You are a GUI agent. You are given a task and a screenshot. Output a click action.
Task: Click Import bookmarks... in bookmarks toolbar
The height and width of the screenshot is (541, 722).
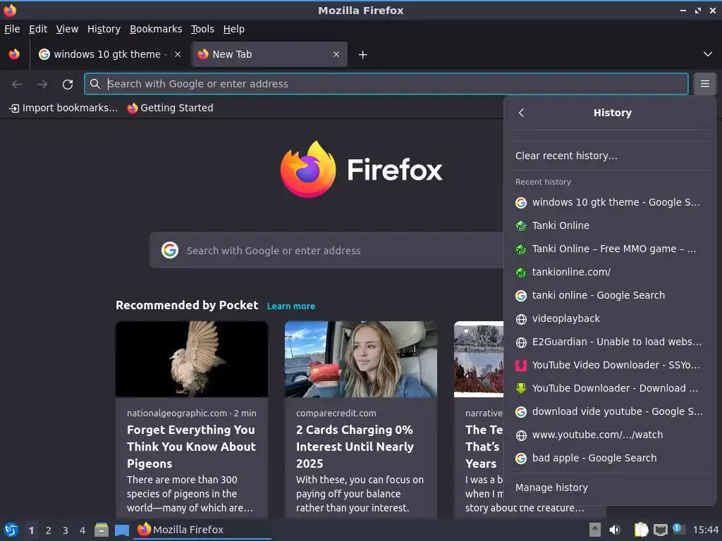coord(63,108)
